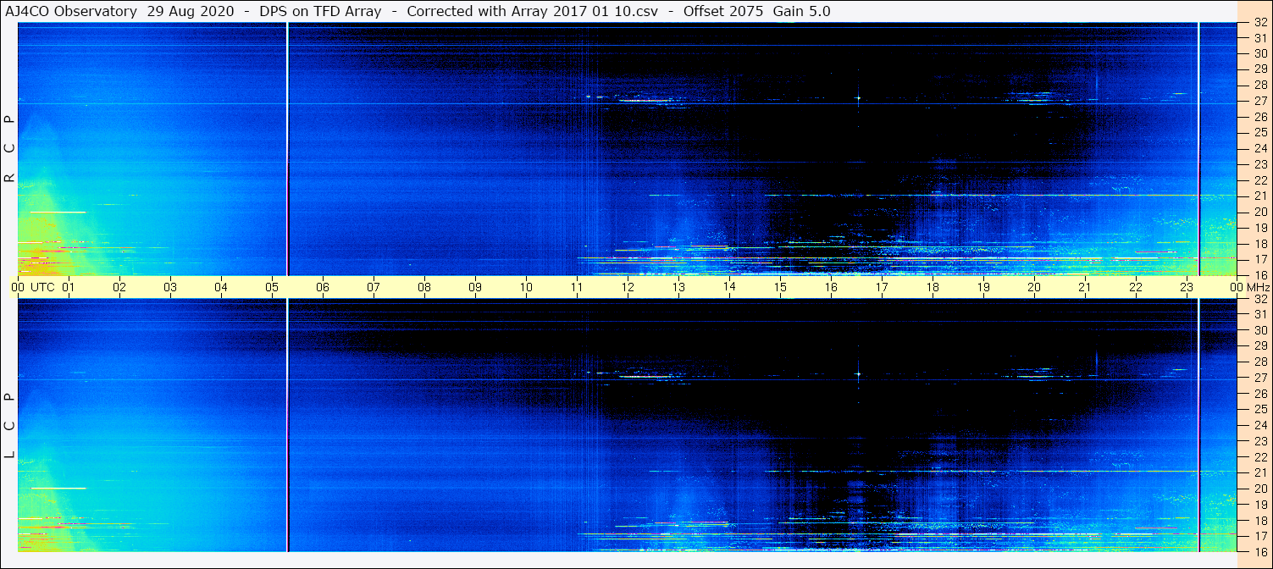Screen dimensions: 1273x569
Task: Select hour "07" on the UTC axis
Action: click(374, 287)
